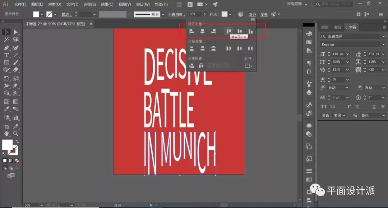
Task: Click horizontal align left icon
Action: pos(191,32)
